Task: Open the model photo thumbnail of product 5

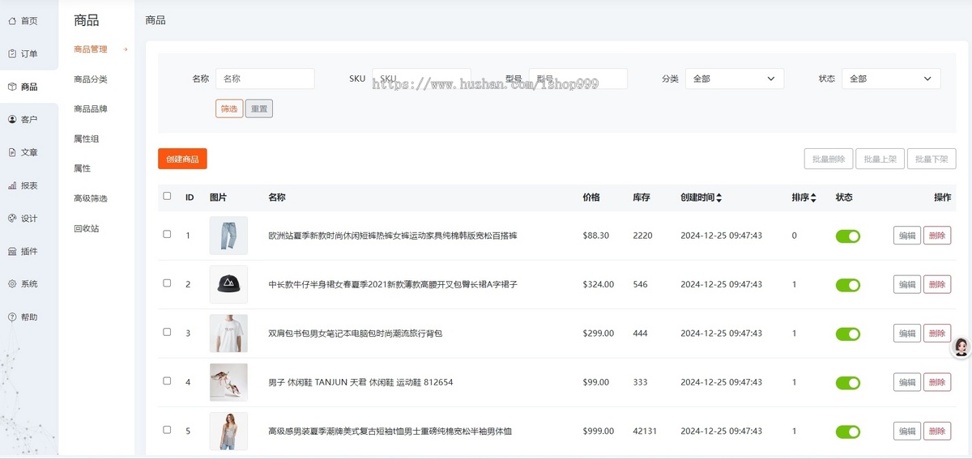Action: point(228,431)
